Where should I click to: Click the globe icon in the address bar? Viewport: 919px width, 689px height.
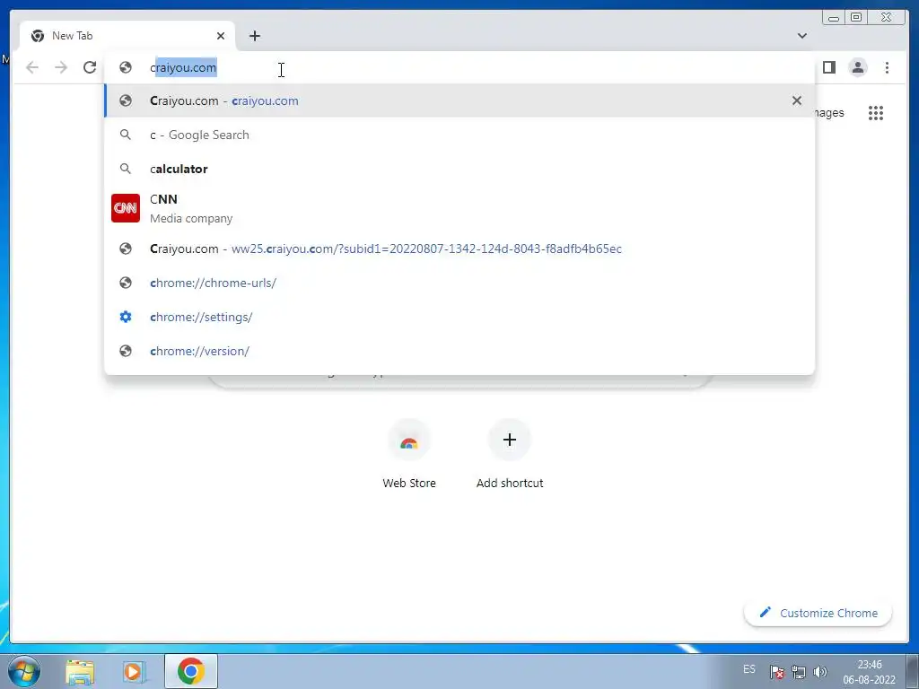[x=126, y=67]
